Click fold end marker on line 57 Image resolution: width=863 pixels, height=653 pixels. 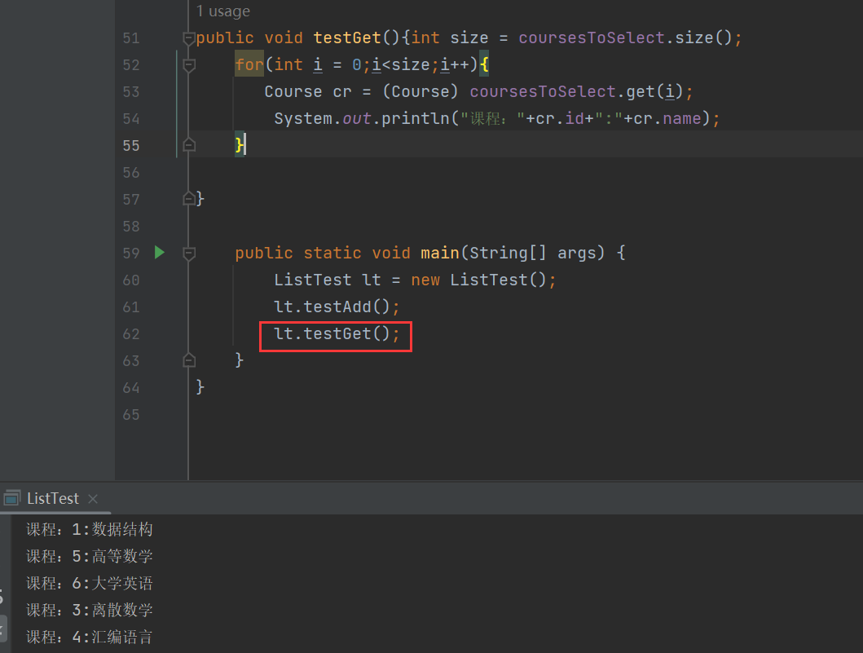(x=189, y=198)
